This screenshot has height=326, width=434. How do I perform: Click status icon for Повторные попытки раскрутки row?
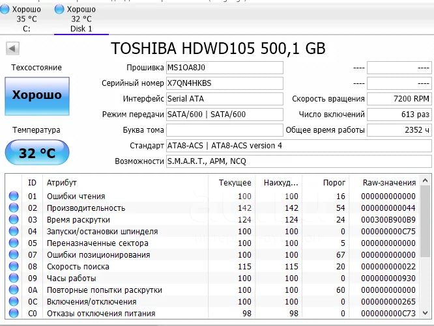[x=14, y=290]
